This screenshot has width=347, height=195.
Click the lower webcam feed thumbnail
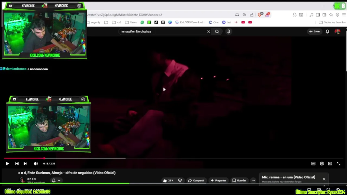click(49, 126)
